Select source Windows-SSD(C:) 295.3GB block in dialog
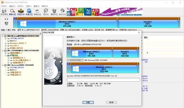The width and height of the screenshot is (184, 108). click(91, 52)
